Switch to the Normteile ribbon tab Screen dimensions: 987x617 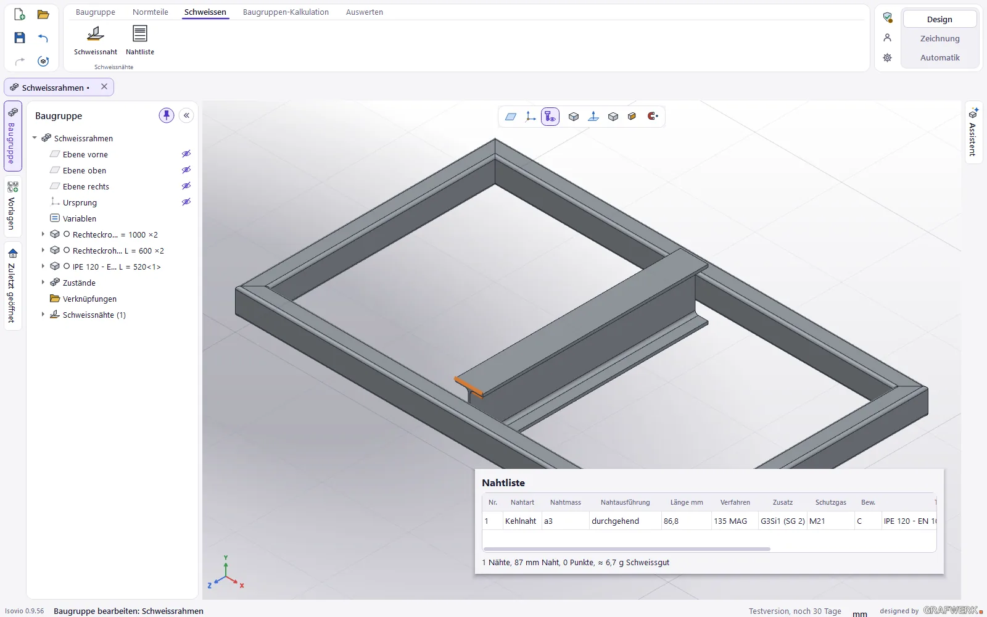coord(151,12)
